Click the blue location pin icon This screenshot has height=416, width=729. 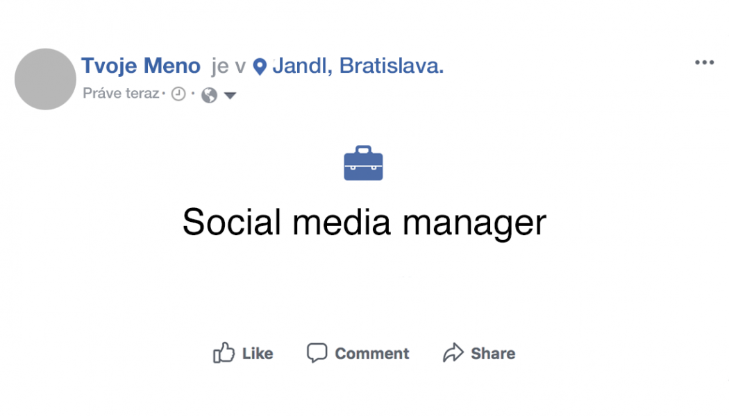pyautogui.click(x=260, y=67)
